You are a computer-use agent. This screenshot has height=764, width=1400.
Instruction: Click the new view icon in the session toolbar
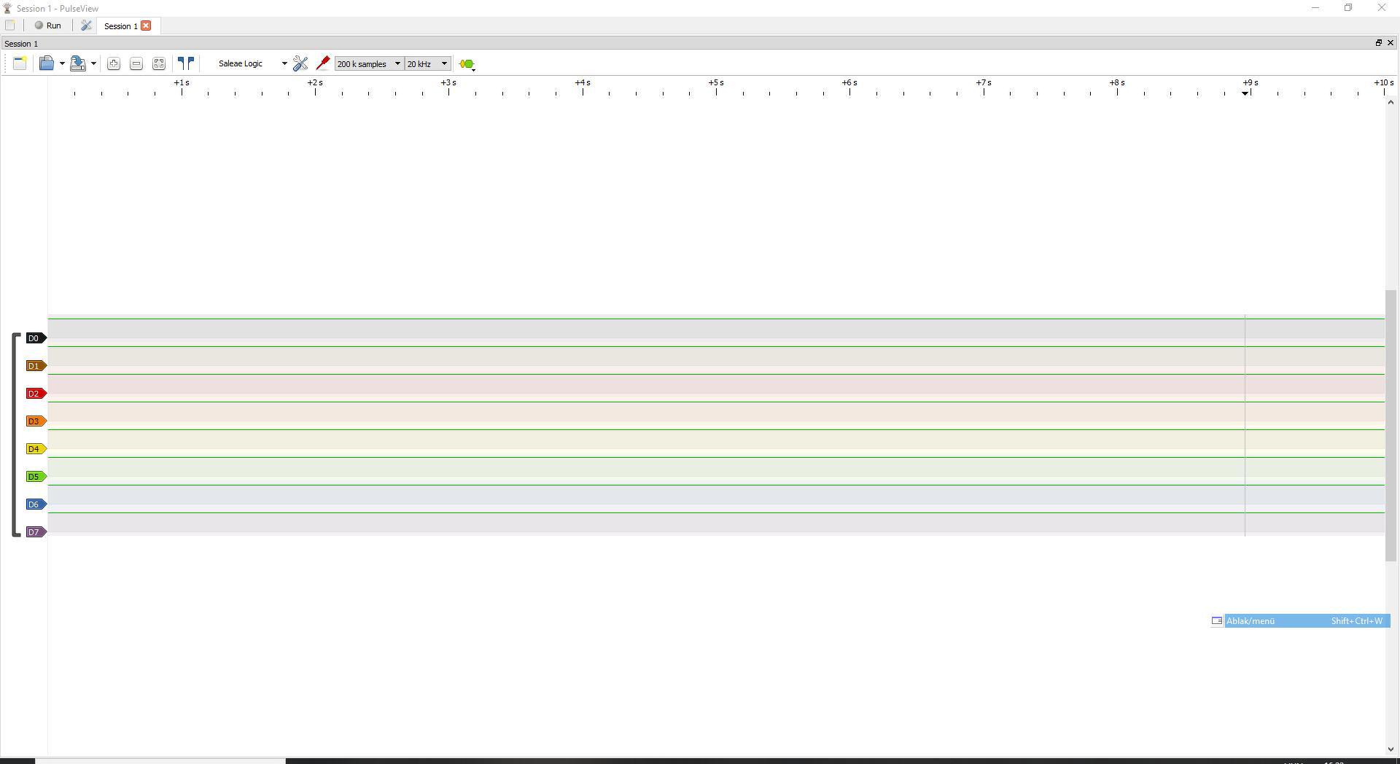click(20, 63)
